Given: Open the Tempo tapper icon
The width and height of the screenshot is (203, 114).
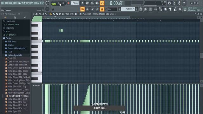Looking at the screenshot, I should pyautogui.click(x=175, y=9).
